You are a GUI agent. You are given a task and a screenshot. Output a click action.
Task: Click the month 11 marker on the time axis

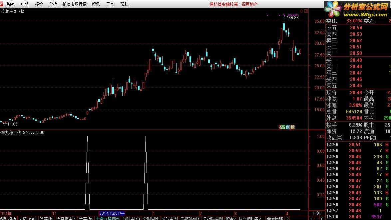(54, 214)
